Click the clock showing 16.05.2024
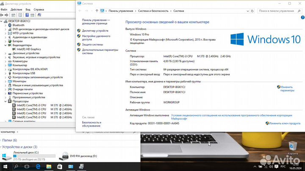The width and height of the screenshot is (305, 171). coord(295,166)
